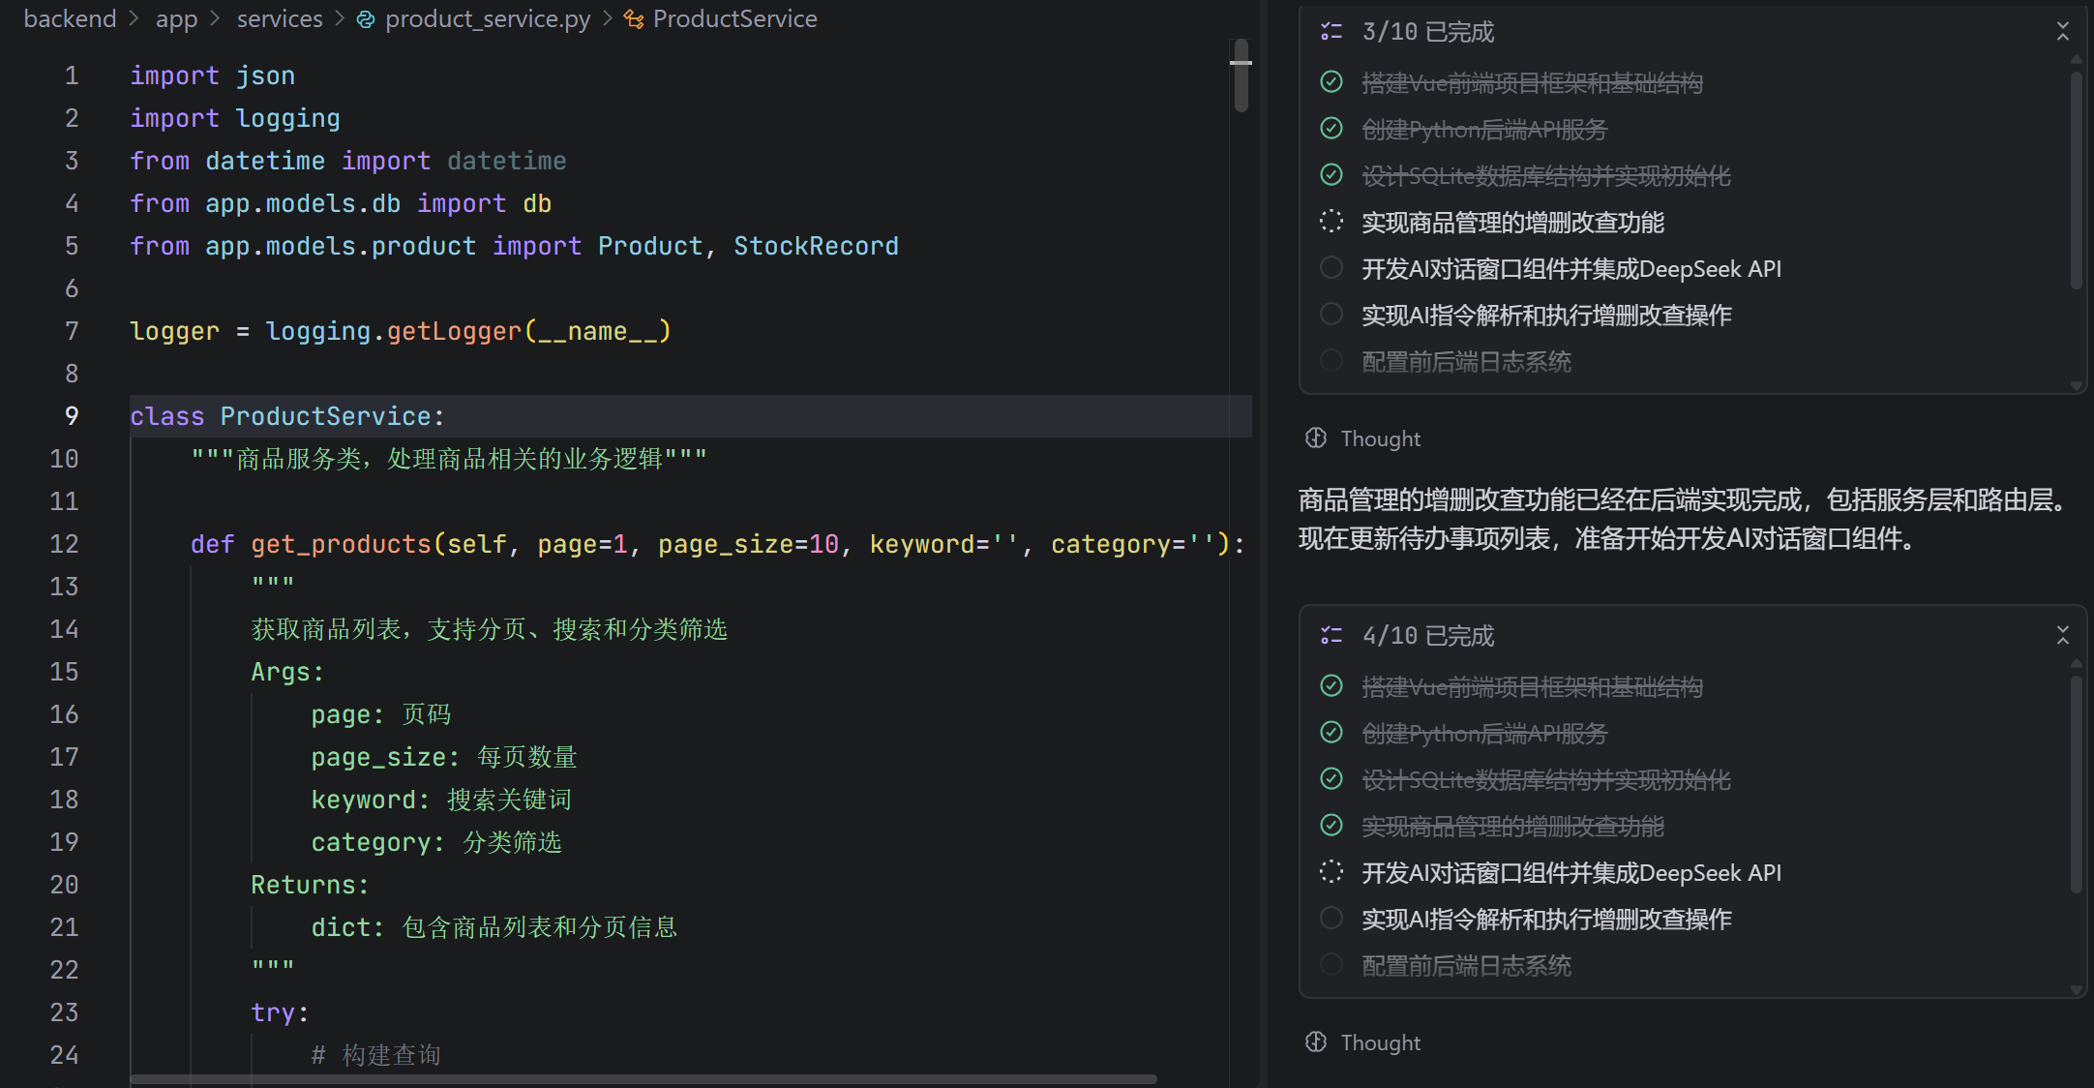Collapse the 3/10 已完成 todo panel
This screenshot has height=1088, width=2094.
[2063, 32]
